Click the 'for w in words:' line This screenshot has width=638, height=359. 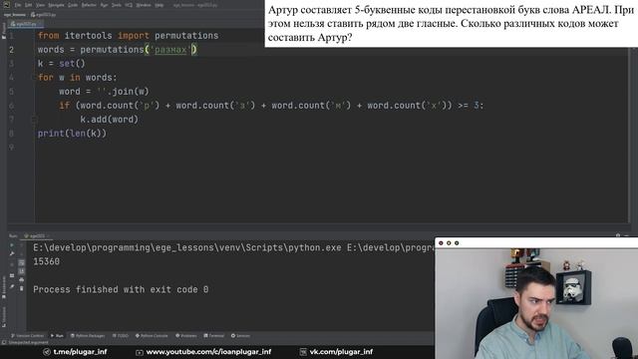click(78, 78)
